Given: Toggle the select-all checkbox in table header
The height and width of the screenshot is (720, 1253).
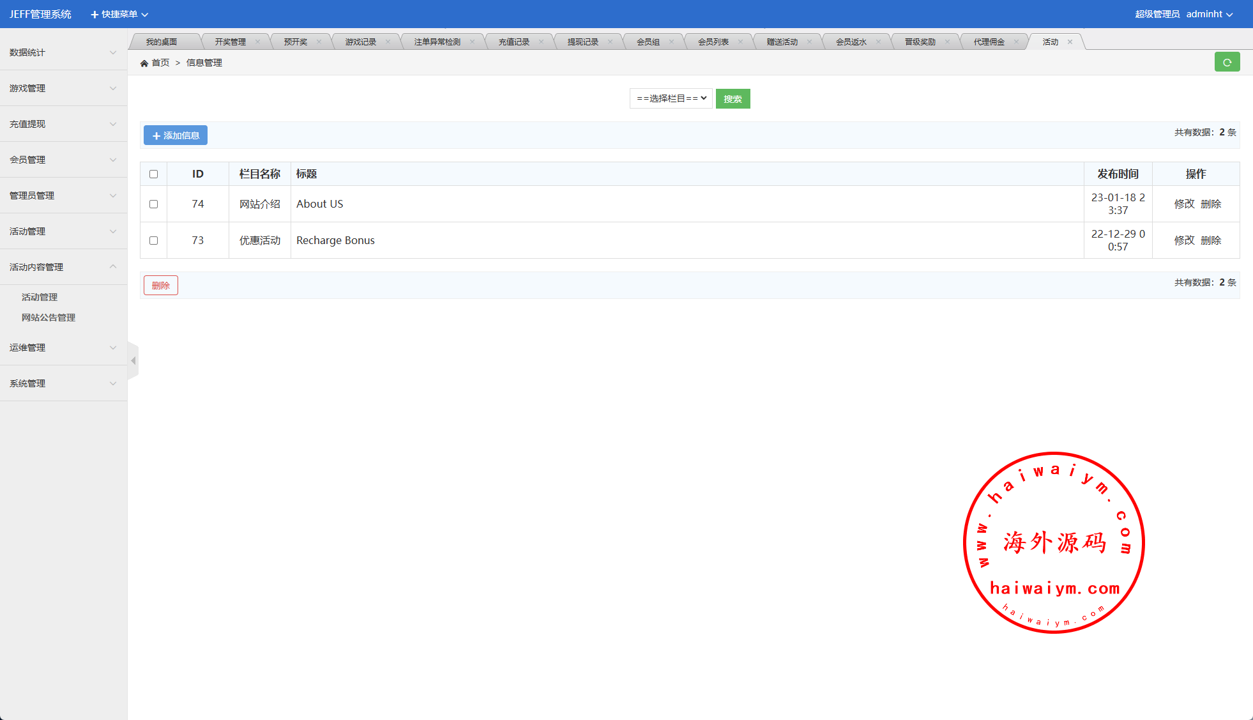Looking at the screenshot, I should pos(153,174).
